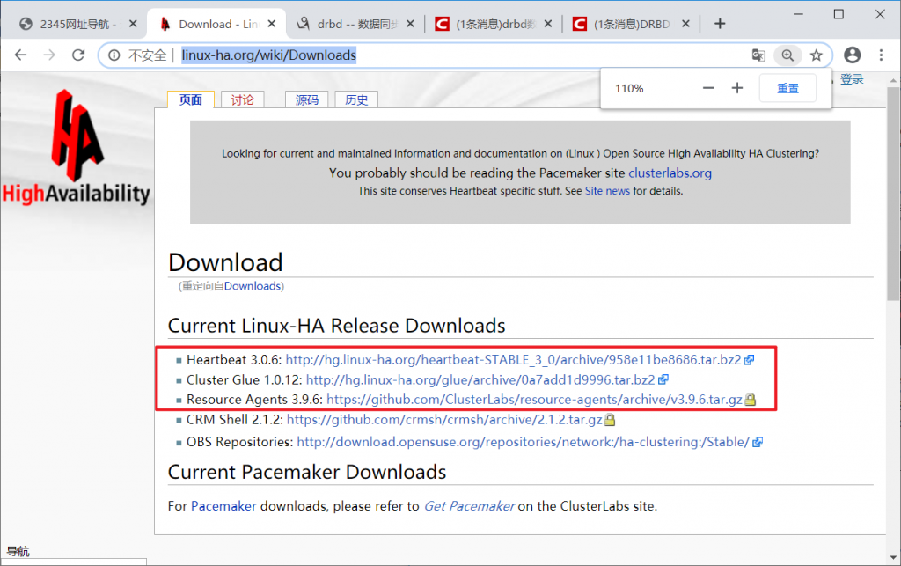Viewport: 901px width, 566px height.
Task: Bookmark this page with the star icon
Action: click(817, 55)
